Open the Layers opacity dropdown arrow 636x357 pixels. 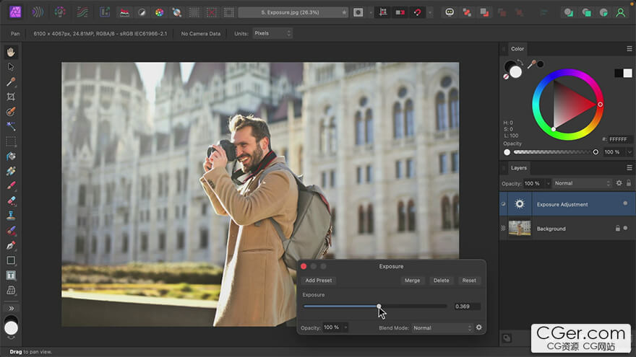tap(548, 183)
